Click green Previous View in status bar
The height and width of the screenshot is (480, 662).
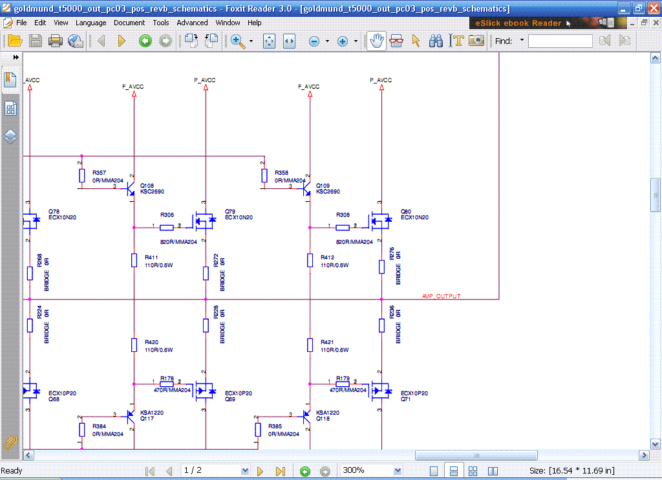305,471
